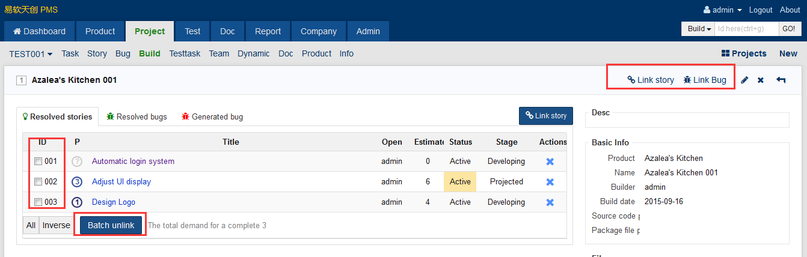Switch to the Resolved bugs tab
Screen dimensions: 807x257
(137, 117)
